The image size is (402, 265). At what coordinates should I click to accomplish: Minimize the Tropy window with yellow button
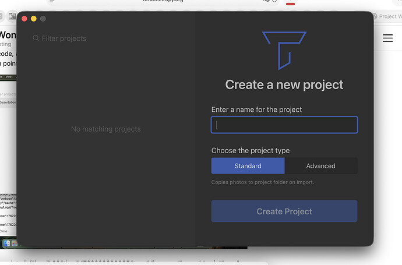pyautogui.click(x=34, y=19)
